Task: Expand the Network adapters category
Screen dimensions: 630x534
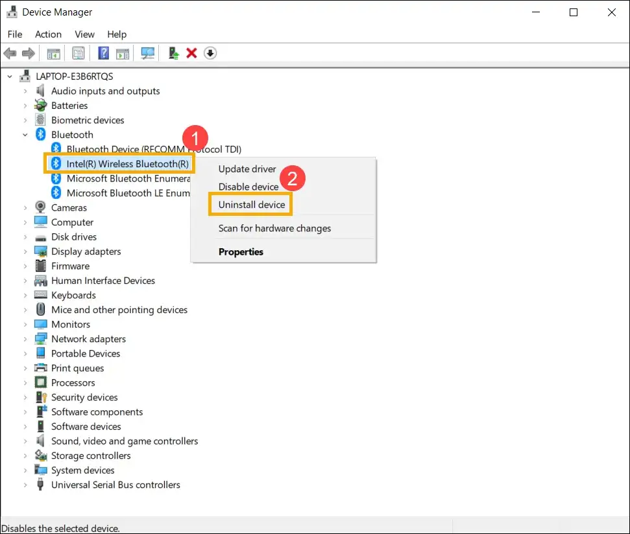Action: (25, 339)
